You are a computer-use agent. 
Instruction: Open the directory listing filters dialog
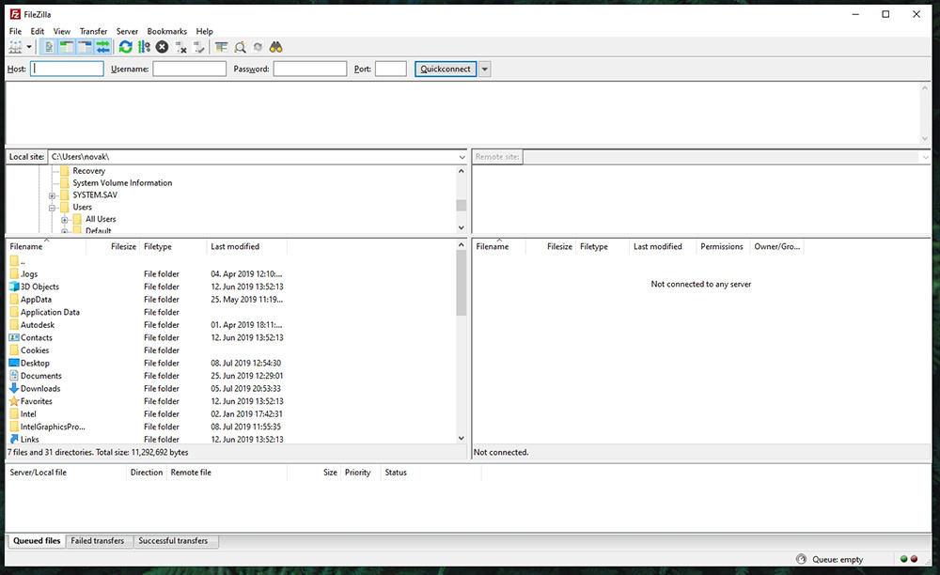[x=221, y=47]
